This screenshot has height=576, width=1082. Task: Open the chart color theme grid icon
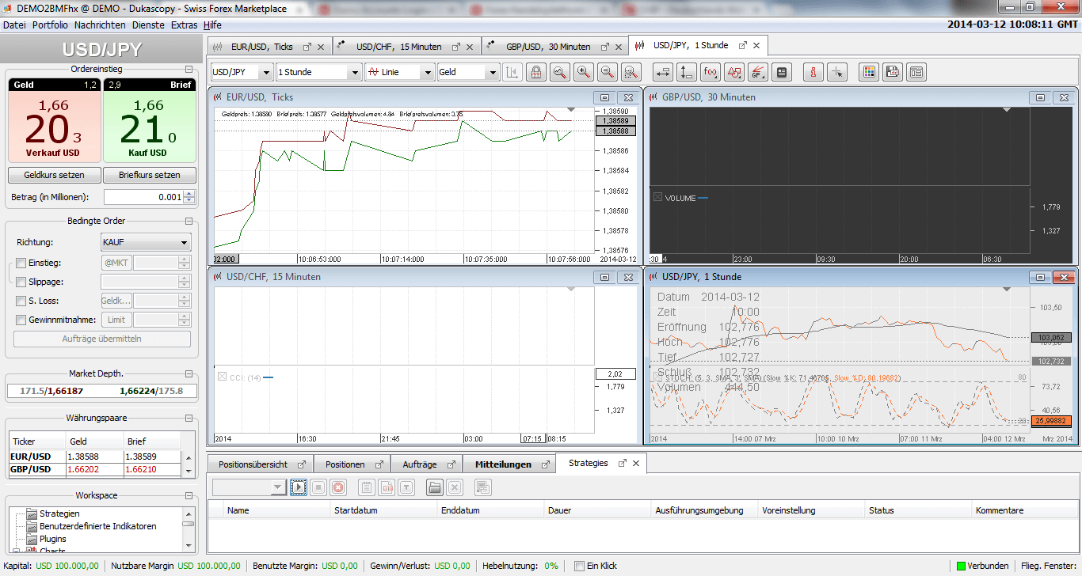click(869, 72)
